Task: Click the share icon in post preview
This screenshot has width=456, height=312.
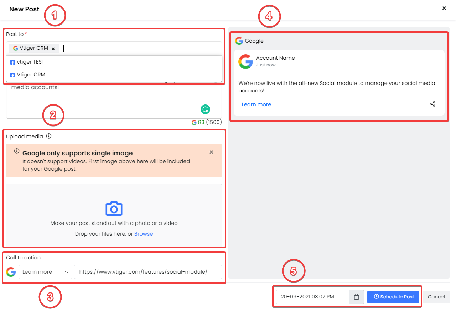Action: pyautogui.click(x=432, y=104)
